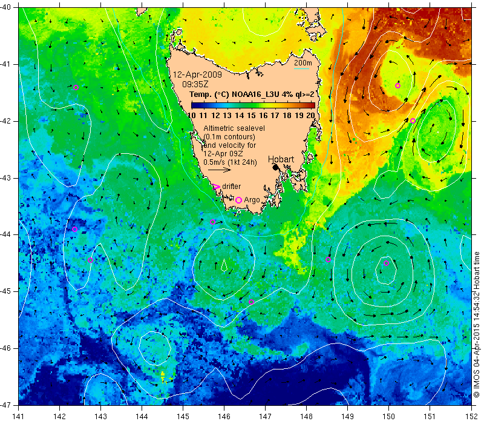Click longitude axis label '141'

(x=19, y=416)
